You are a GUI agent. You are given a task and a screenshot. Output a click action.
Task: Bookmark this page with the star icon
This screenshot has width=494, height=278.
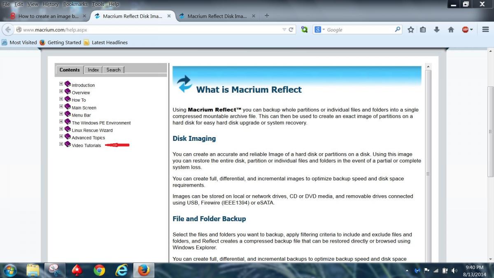click(410, 30)
